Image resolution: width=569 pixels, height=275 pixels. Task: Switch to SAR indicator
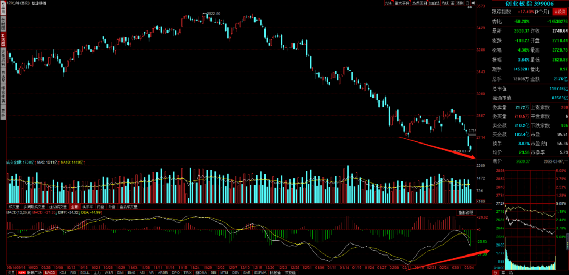coord(247,272)
